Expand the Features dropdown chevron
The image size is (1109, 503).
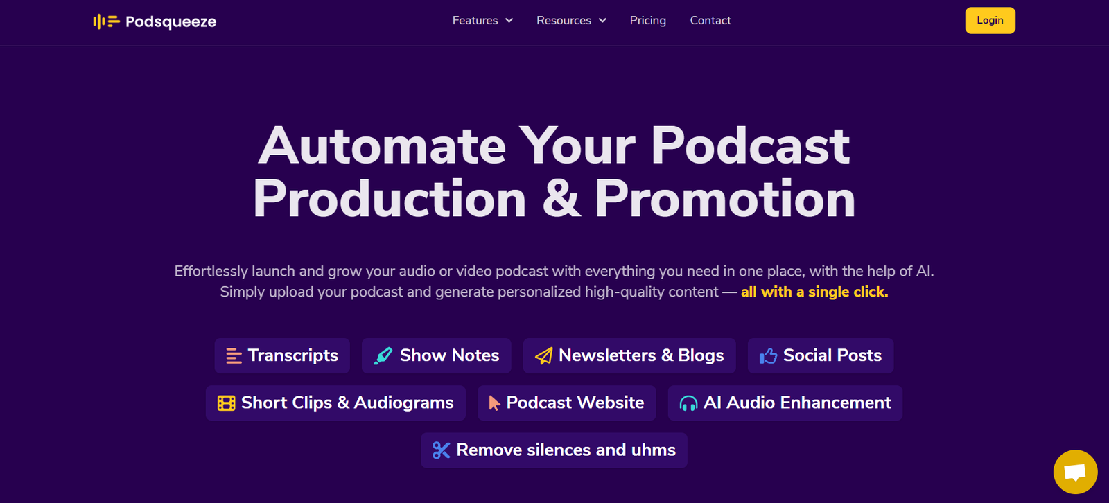[x=509, y=21]
